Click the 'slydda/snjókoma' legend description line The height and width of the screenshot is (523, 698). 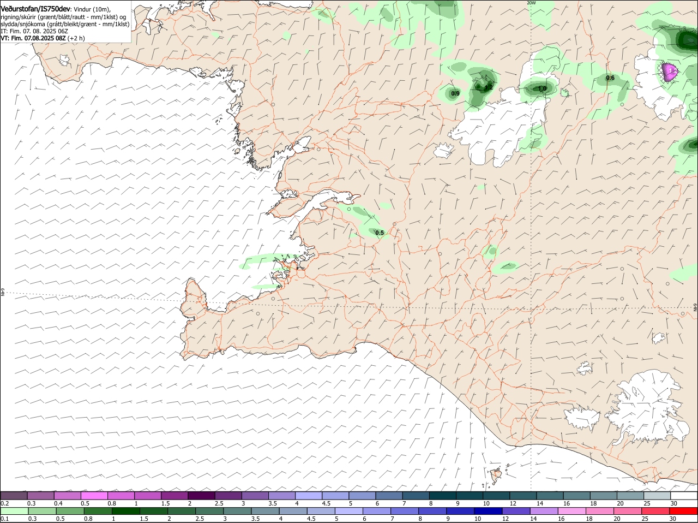click(x=65, y=24)
